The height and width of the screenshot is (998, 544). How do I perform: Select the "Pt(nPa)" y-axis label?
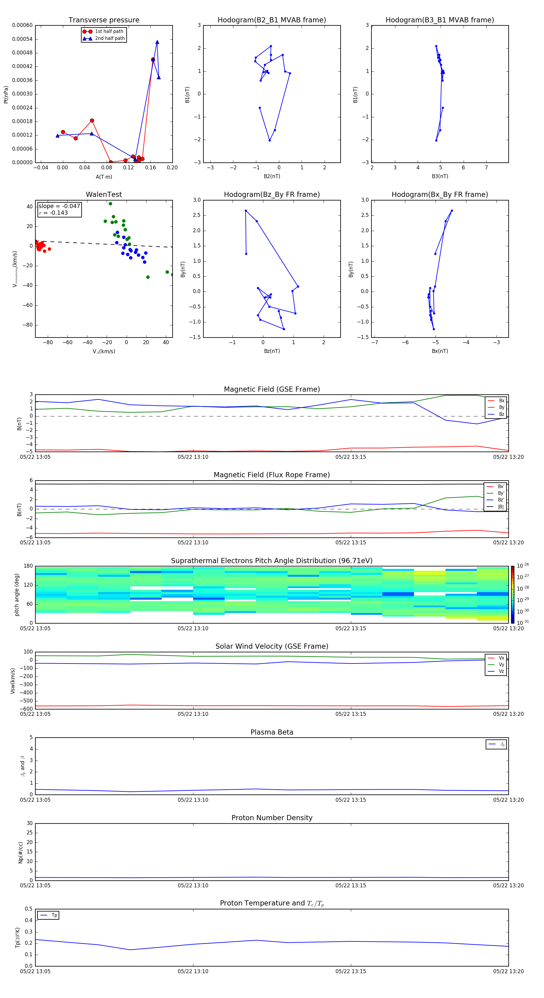[6, 94]
